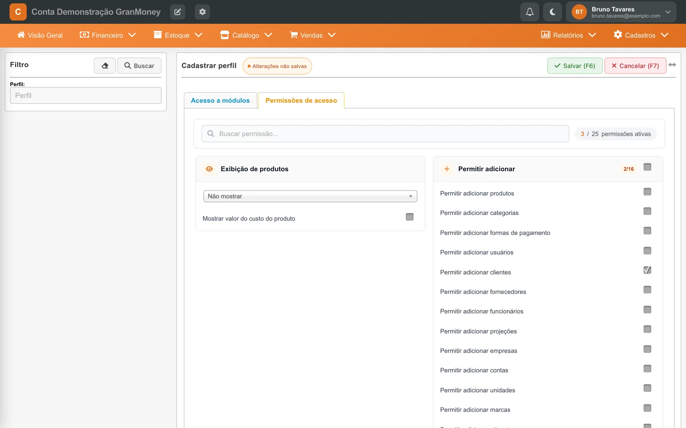686x428 pixels.
Task: Expand the Cadastros menu
Action: 641,35
